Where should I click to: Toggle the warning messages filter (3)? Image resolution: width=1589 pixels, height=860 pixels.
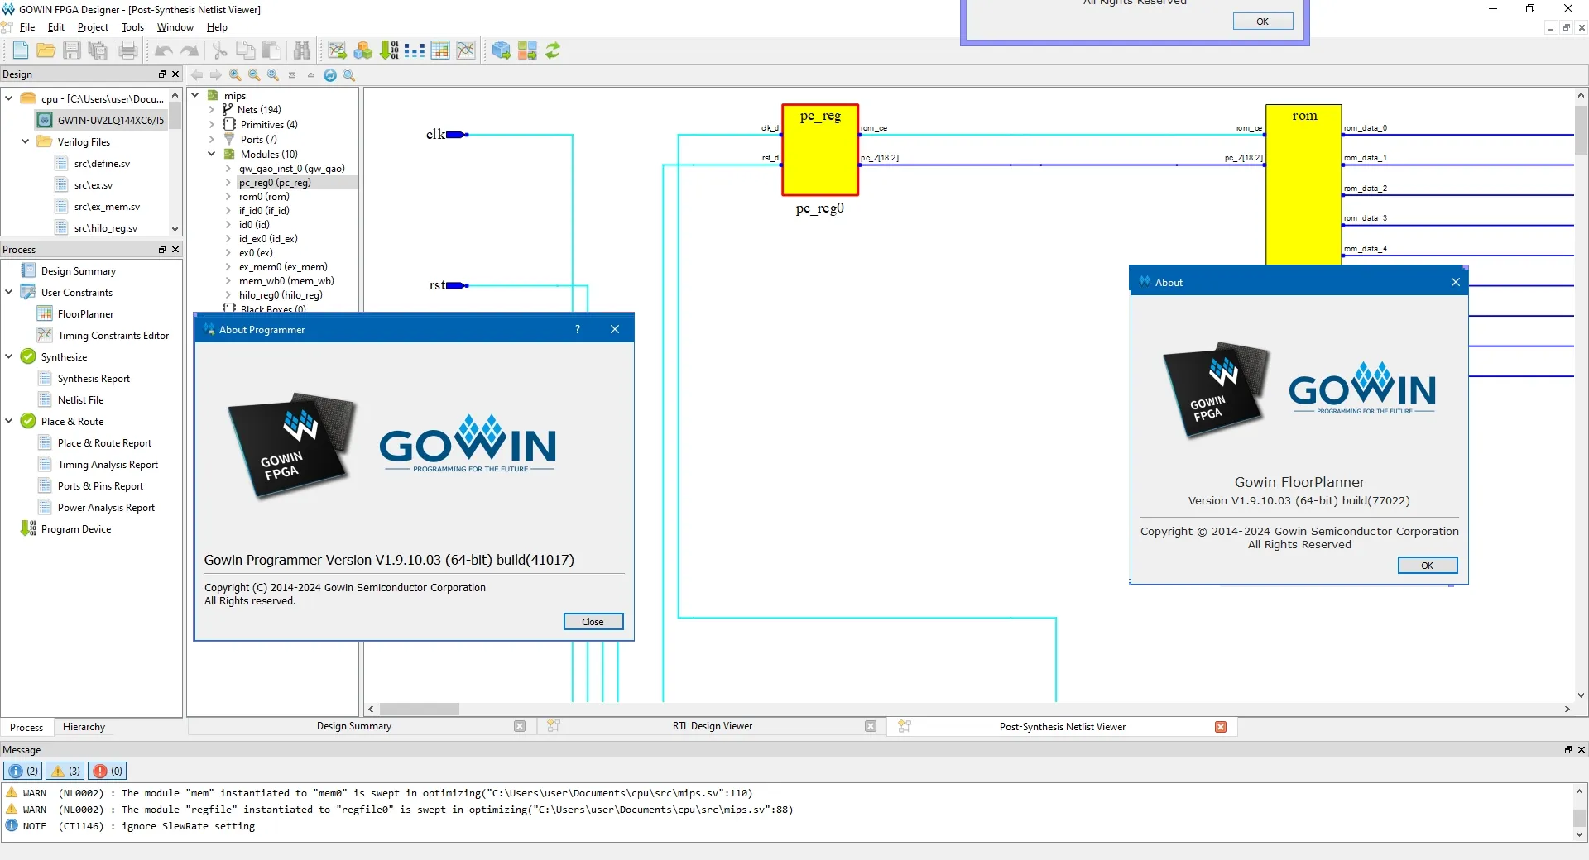(66, 771)
